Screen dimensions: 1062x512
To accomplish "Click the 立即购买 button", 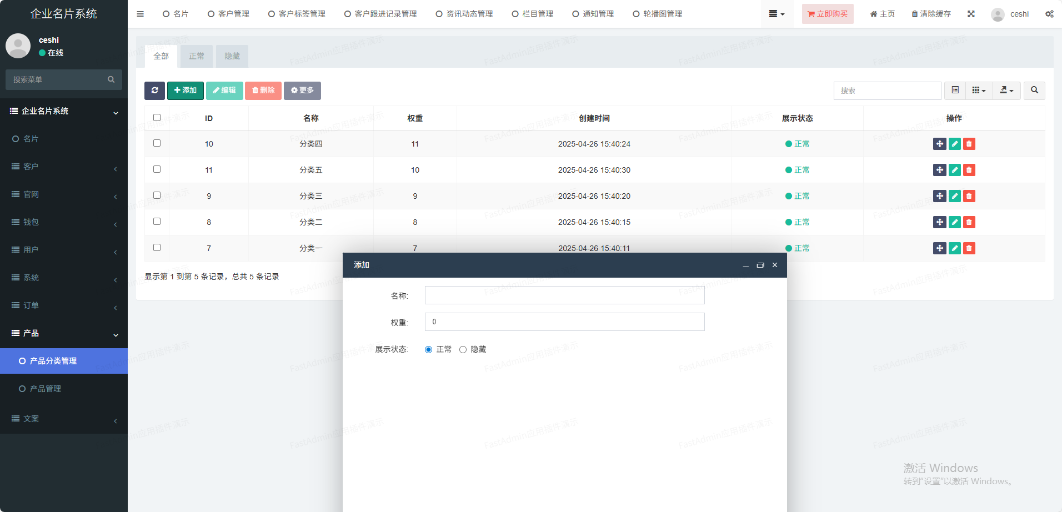I will tap(828, 14).
